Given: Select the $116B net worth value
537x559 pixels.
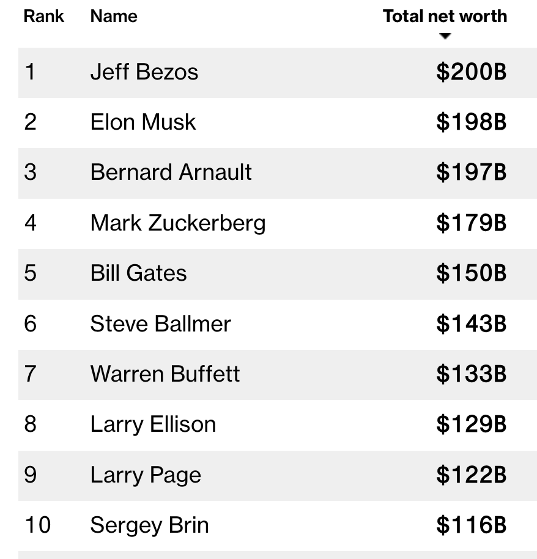Looking at the screenshot, I should point(471,525).
